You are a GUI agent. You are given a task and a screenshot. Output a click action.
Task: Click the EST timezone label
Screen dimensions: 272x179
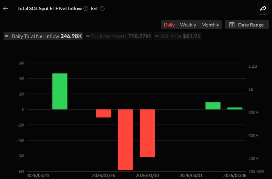[x=95, y=9]
